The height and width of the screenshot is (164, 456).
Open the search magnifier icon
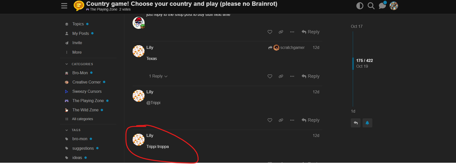tap(371, 6)
